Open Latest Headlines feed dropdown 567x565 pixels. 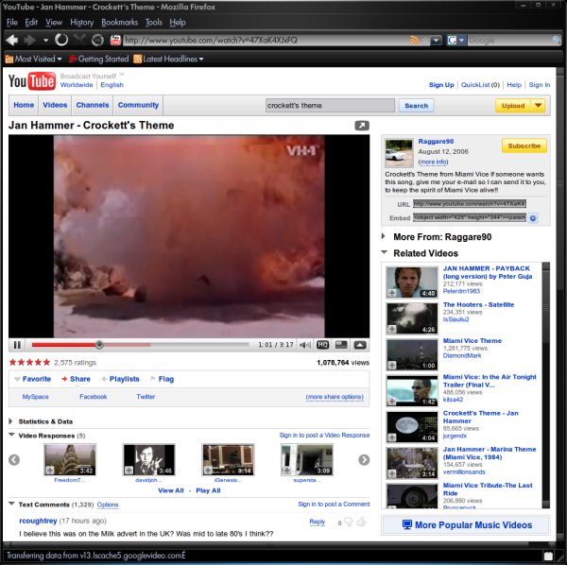point(168,59)
